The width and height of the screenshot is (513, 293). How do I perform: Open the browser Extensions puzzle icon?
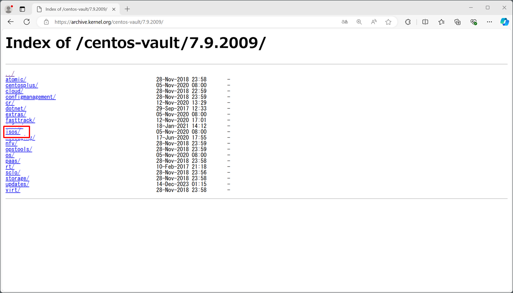pos(408,22)
